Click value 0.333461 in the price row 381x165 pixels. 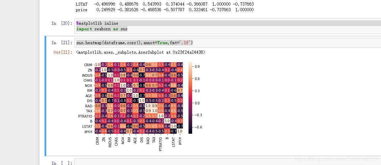pos(198,10)
